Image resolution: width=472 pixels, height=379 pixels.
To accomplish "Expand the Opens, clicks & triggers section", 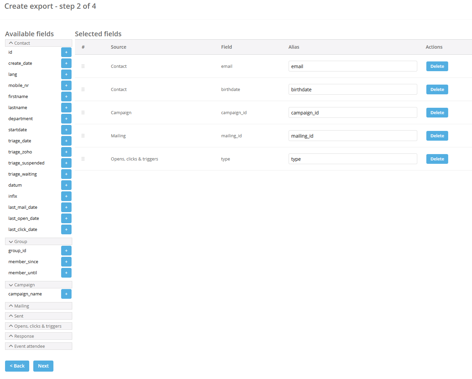I will point(38,326).
